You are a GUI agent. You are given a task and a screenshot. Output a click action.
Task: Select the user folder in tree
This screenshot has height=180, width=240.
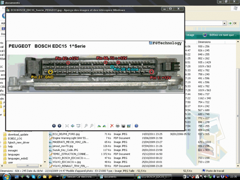pyautogui.click(x=10, y=162)
